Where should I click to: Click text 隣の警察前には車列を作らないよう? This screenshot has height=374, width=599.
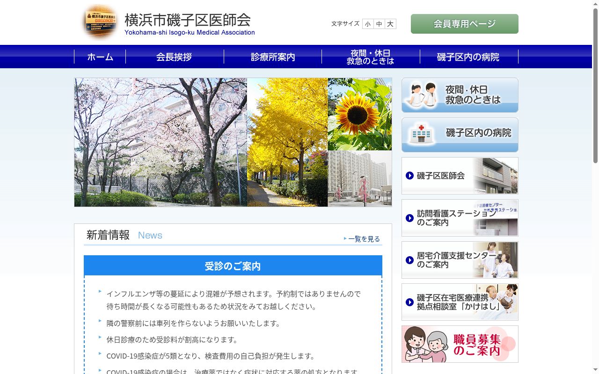coord(193,323)
